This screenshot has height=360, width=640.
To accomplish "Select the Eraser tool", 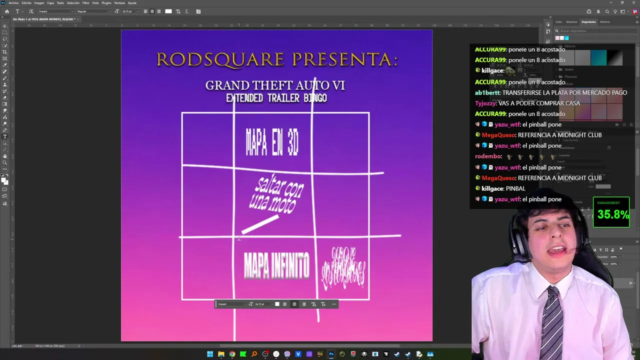I will 5,97.
